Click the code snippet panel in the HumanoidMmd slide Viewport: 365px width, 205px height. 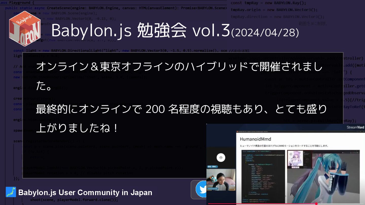tap(263, 176)
